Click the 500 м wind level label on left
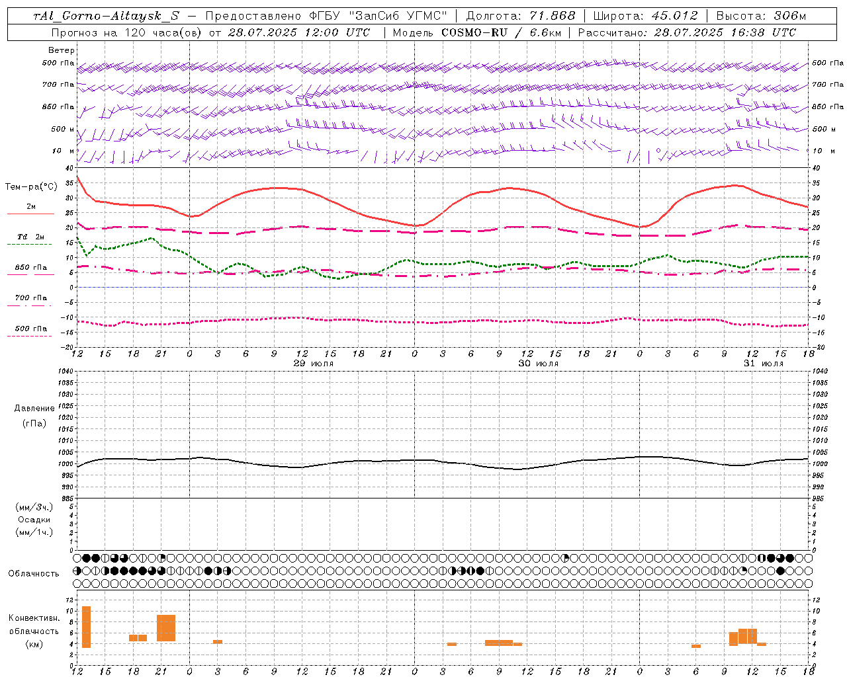Viewport: 847px width, 677px height. 63,129
